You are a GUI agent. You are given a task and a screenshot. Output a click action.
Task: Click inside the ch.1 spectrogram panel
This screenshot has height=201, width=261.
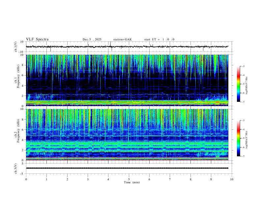pos(127,80)
